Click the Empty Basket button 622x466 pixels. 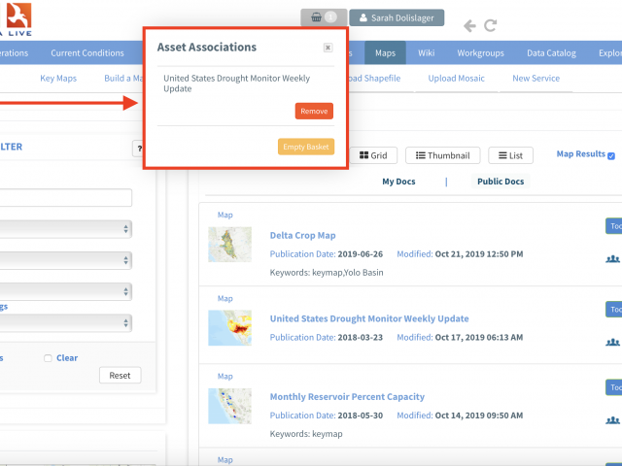(x=305, y=147)
